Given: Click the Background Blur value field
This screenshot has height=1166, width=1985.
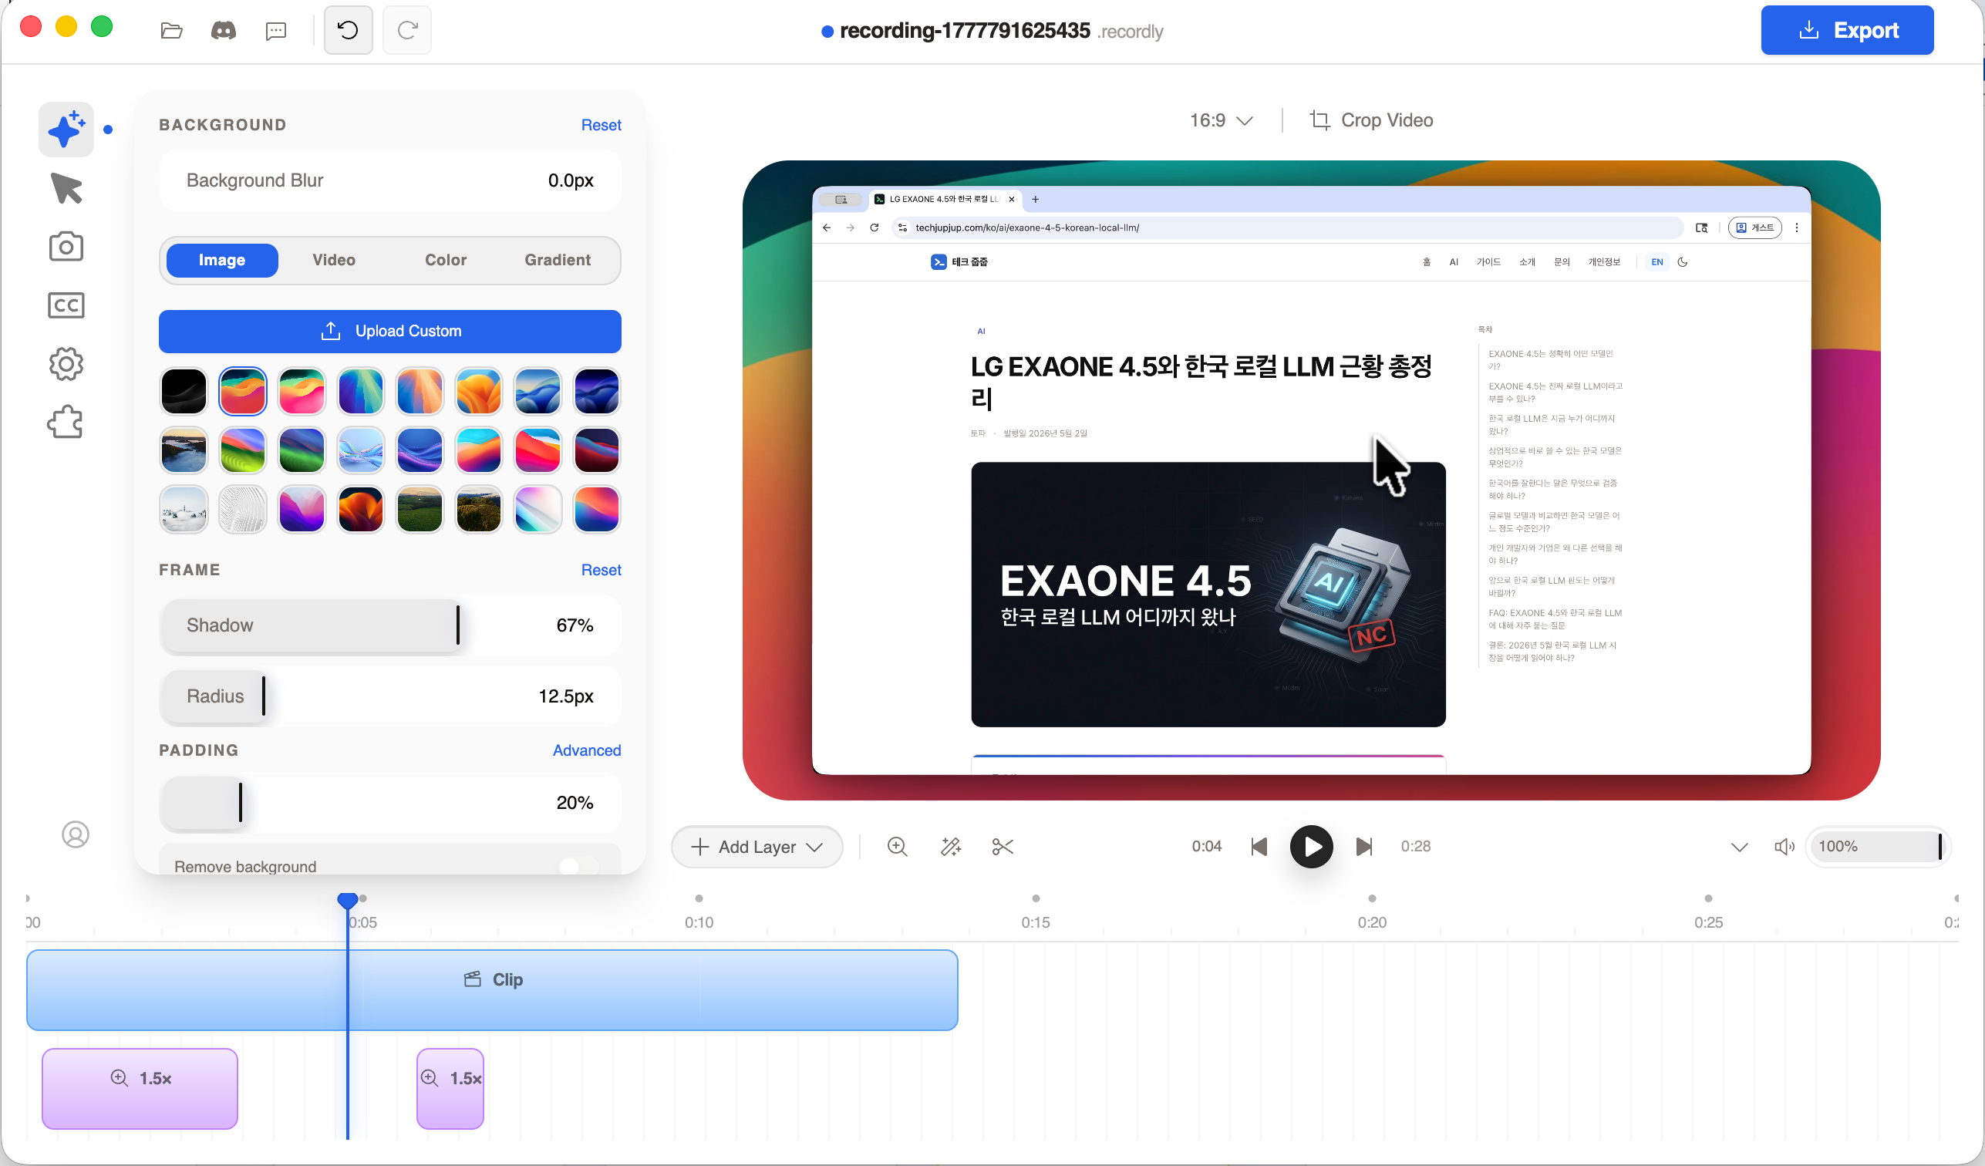Looking at the screenshot, I should coord(571,180).
